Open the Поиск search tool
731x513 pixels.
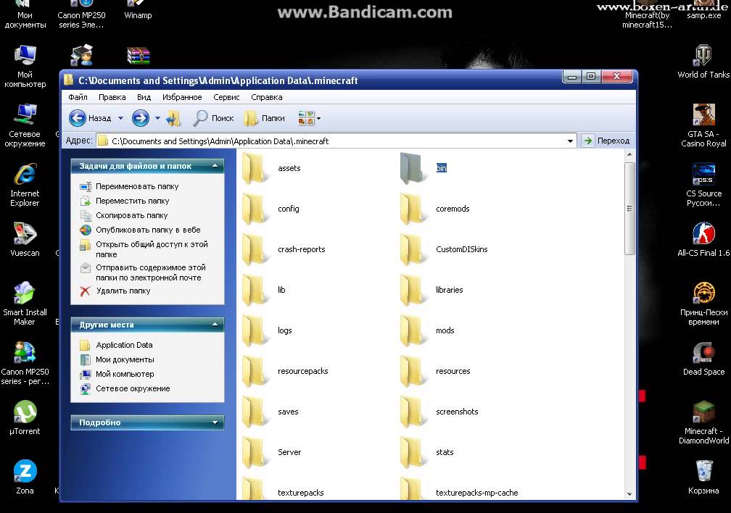point(213,118)
